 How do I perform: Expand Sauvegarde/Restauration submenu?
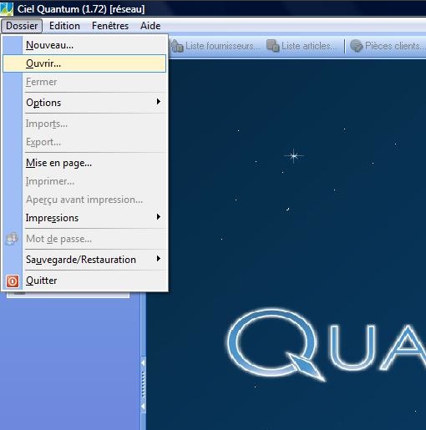[84, 260]
